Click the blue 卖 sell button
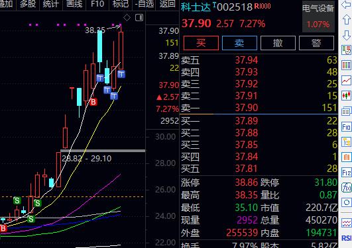The image size is (352, 248). [x=239, y=43]
